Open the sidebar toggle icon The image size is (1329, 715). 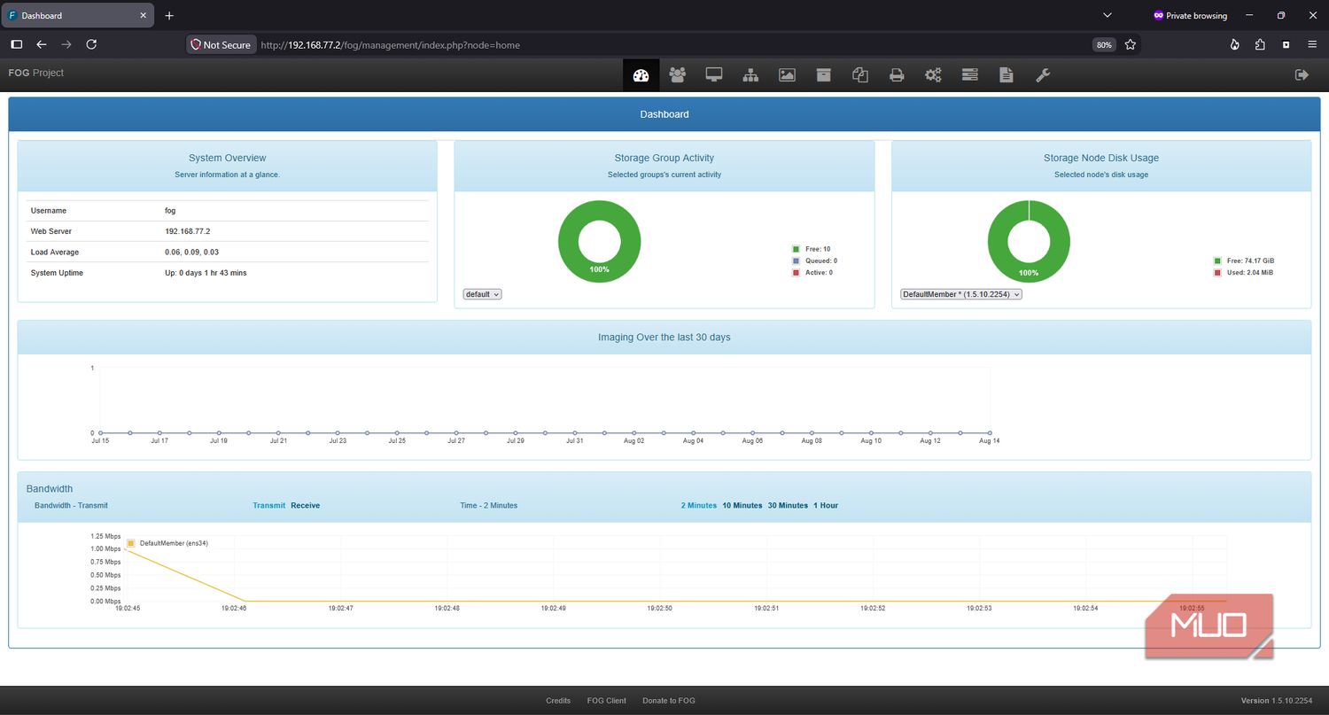(16, 44)
